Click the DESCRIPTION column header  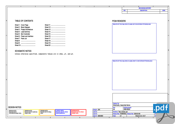pos(144,10)
